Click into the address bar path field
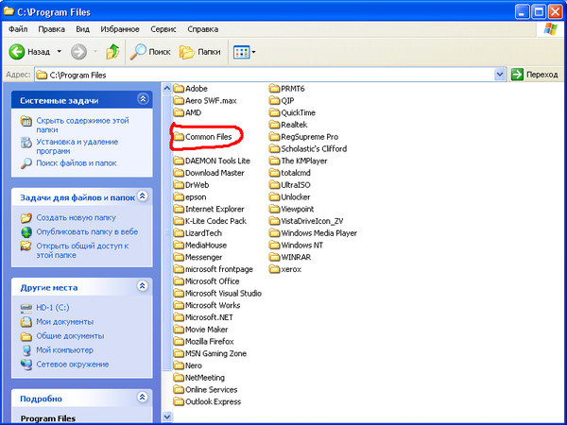 pyautogui.click(x=265, y=75)
